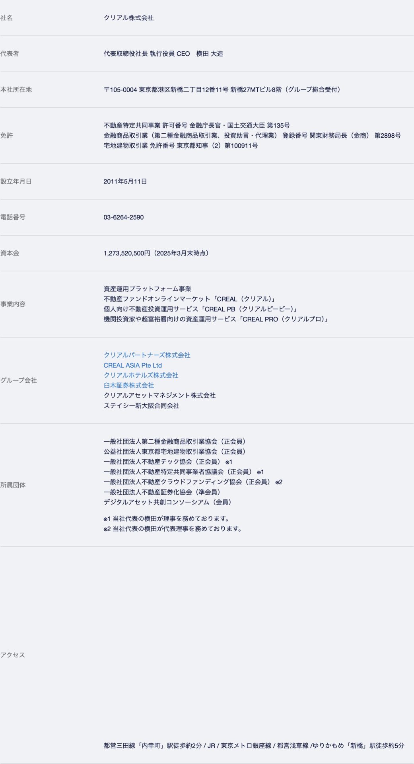Click the 免許 row label
This screenshot has width=414, height=764.
(x=6, y=136)
